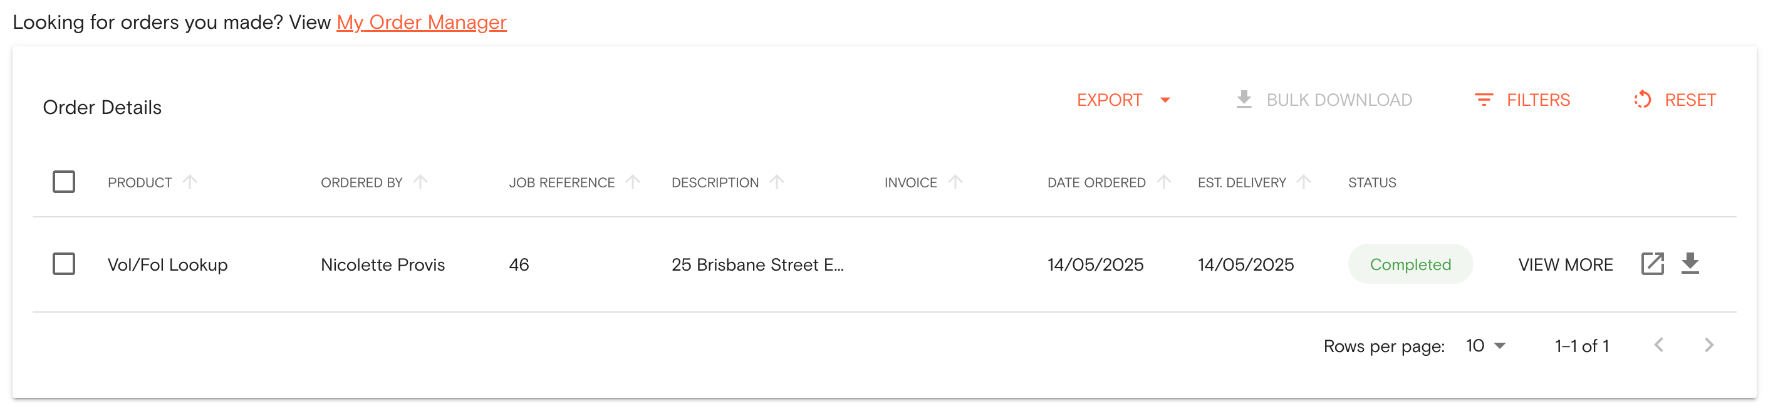Download the Vol/Fol Lookup order file

click(1690, 264)
